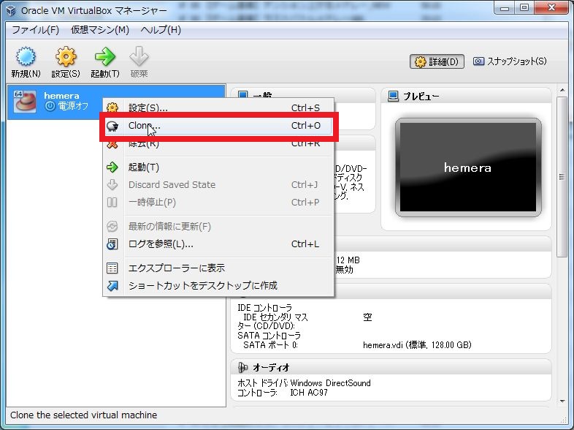Click the VirtualBox cube icon in title bar
The width and height of the screenshot is (574, 430).
coord(11,10)
